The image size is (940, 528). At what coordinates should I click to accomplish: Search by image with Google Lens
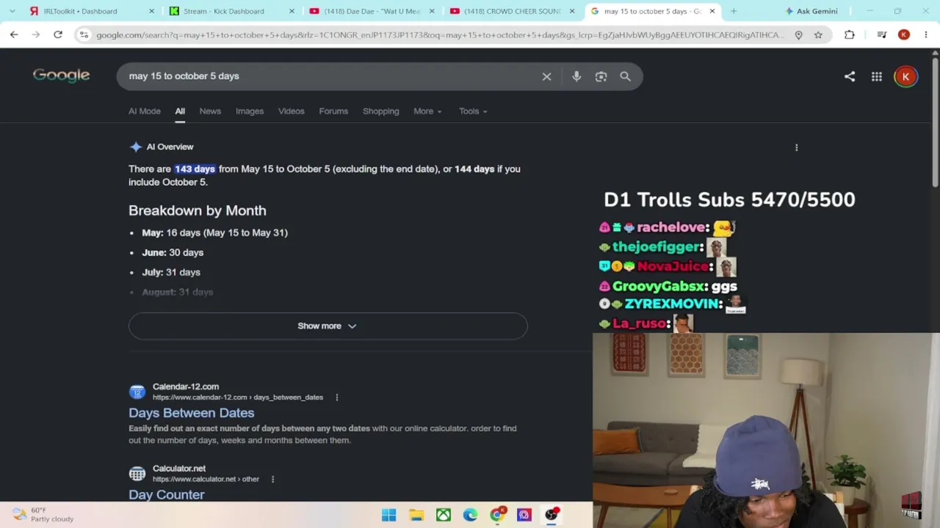(x=601, y=76)
